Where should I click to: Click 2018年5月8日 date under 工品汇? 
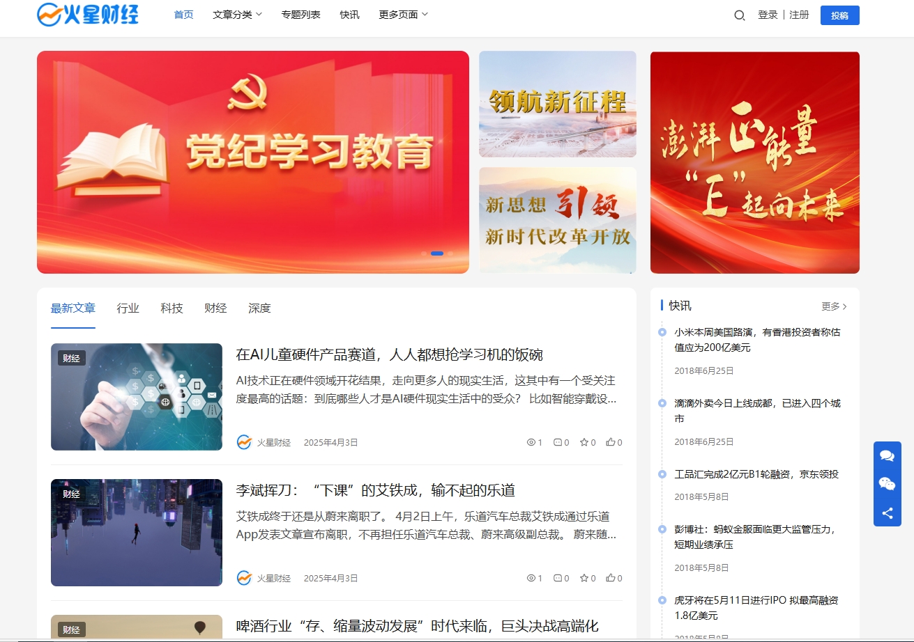click(x=701, y=496)
